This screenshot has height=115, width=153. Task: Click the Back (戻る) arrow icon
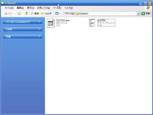pos(6,13)
